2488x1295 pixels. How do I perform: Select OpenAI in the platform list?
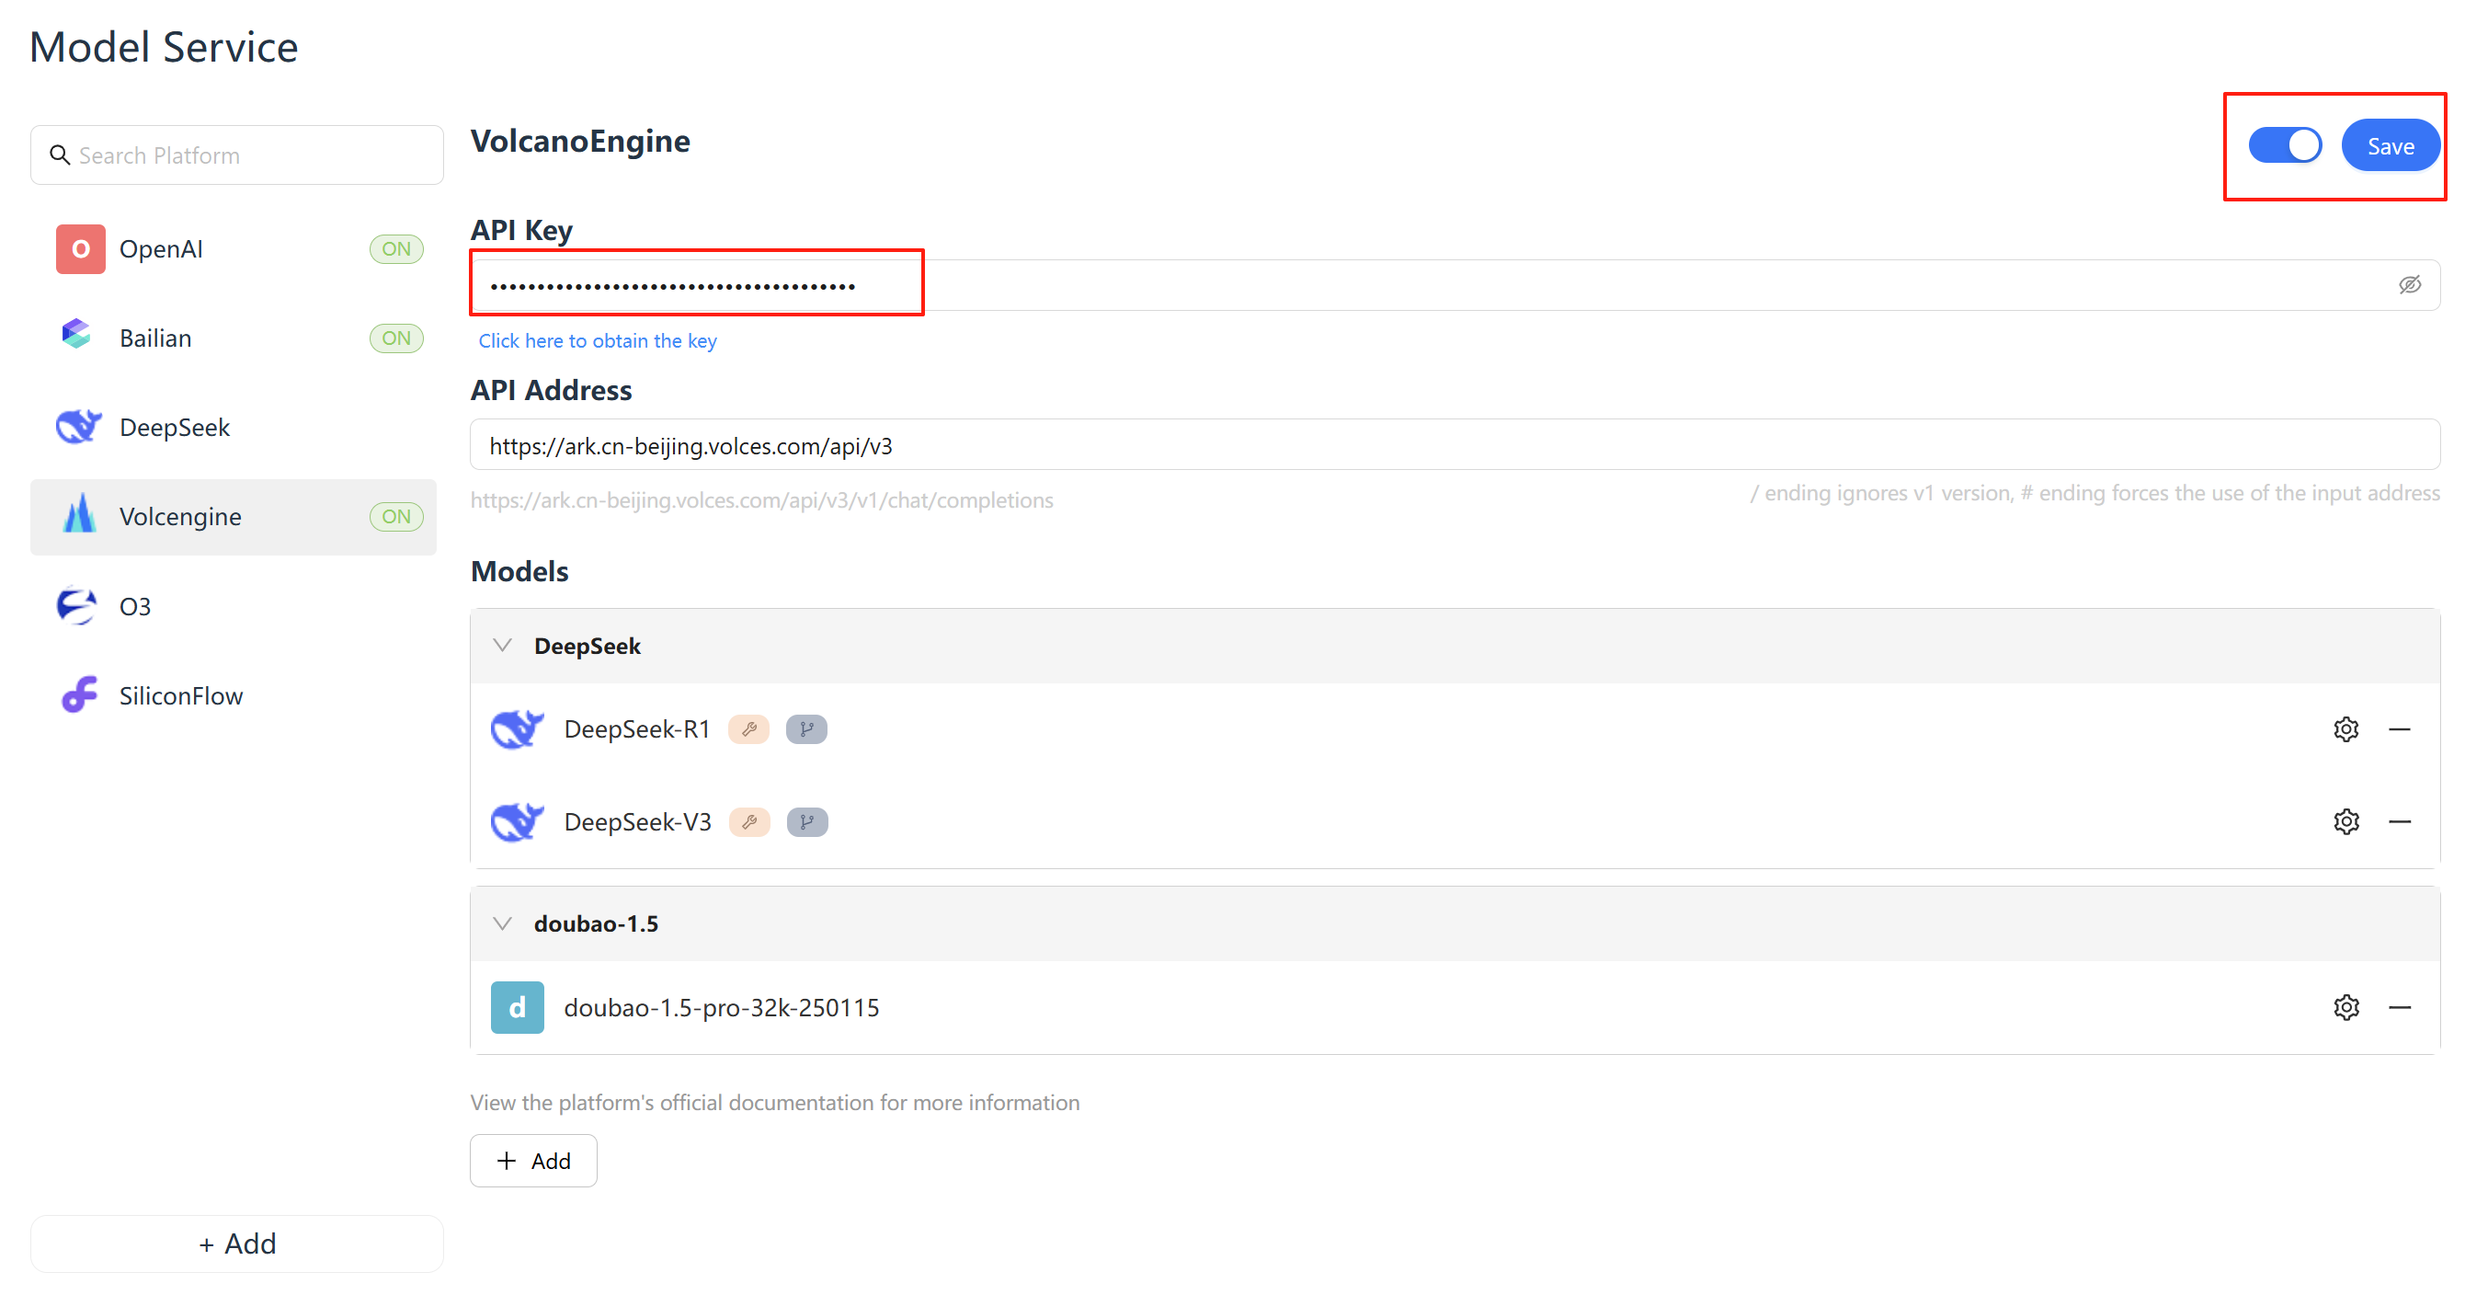(x=234, y=249)
